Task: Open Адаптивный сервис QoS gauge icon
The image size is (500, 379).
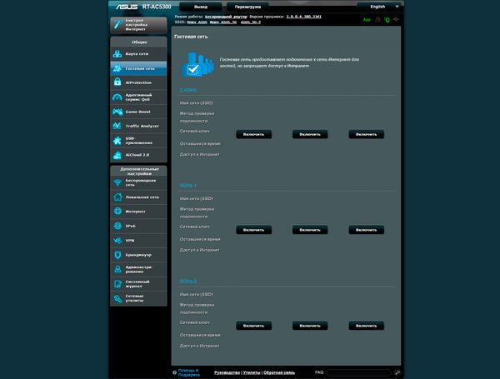Action: [x=117, y=97]
